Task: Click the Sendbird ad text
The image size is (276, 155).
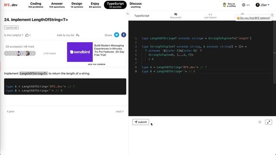Action: (x=109, y=50)
